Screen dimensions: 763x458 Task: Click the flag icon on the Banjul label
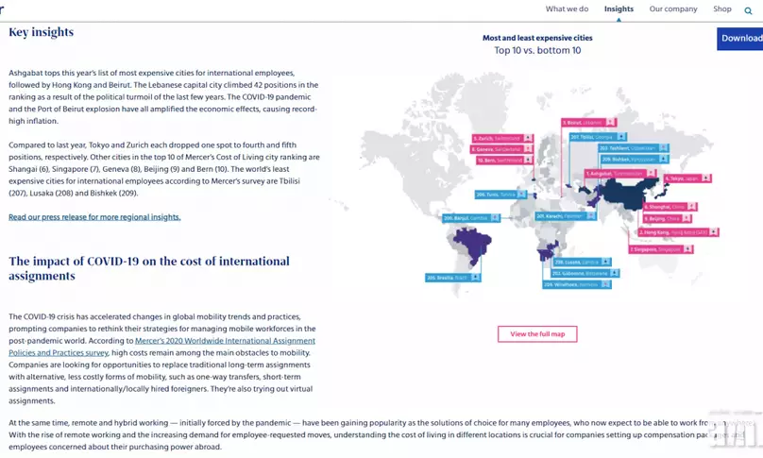(495, 217)
